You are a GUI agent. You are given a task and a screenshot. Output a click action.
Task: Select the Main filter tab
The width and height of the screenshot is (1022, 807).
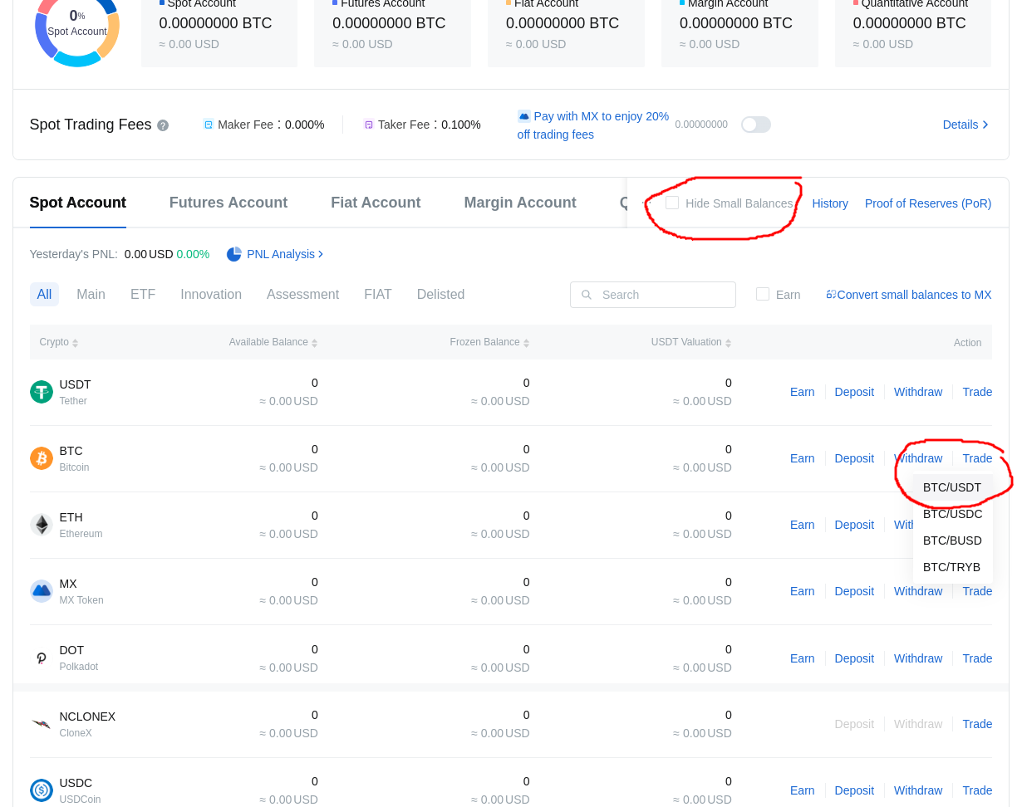pyautogui.click(x=91, y=294)
